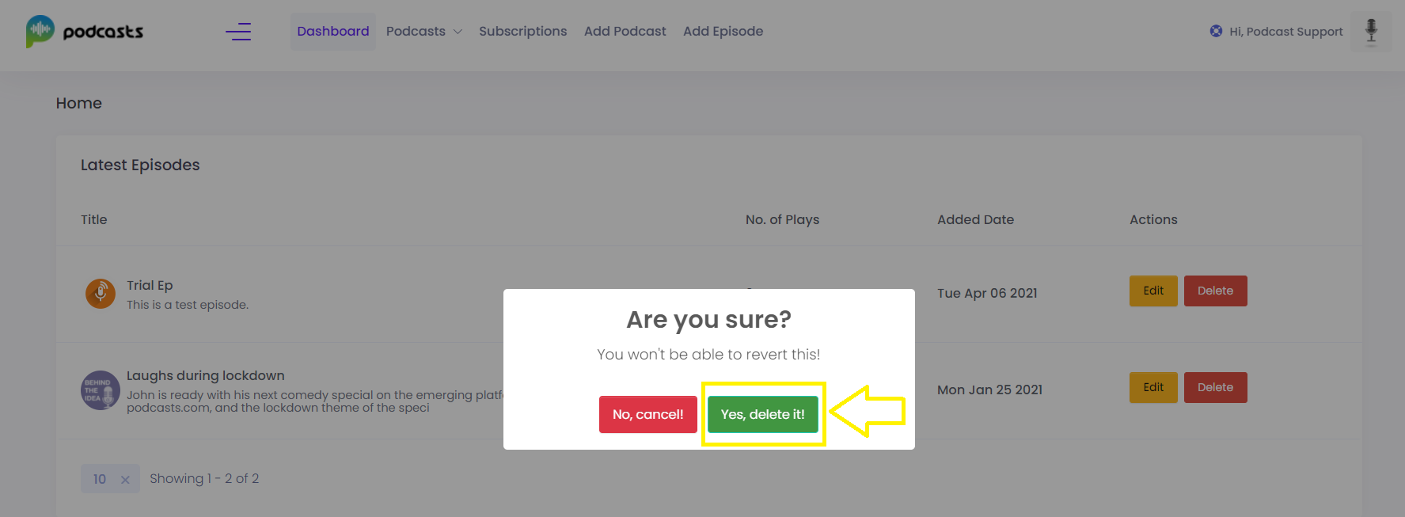Select Add Podcast in navigation
Viewport: 1405px width, 517px height.
[x=625, y=31]
